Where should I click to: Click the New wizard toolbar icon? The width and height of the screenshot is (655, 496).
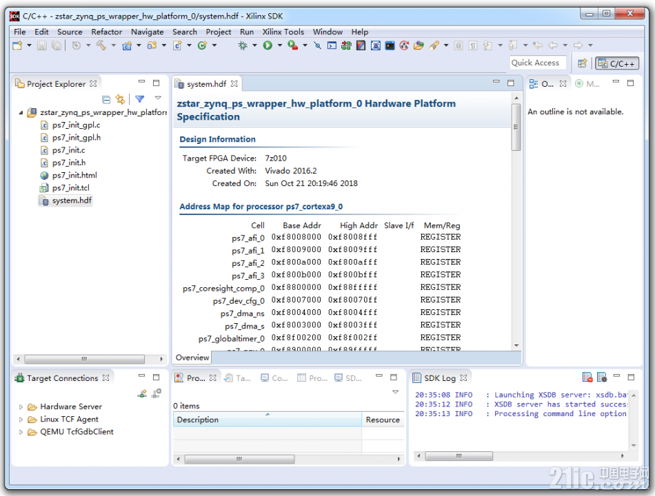click(x=17, y=45)
